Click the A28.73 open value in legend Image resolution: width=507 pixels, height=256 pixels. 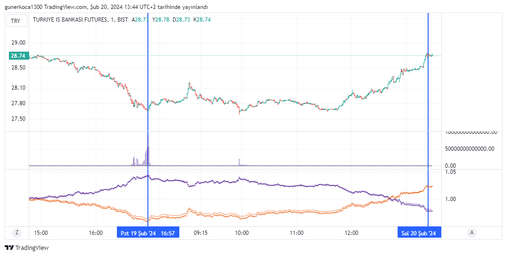coord(140,20)
